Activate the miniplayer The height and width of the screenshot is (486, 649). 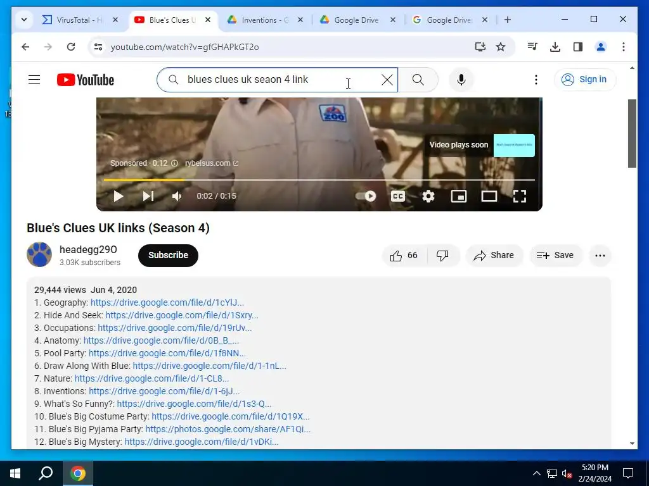pyautogui.click(x=459, y=196)
